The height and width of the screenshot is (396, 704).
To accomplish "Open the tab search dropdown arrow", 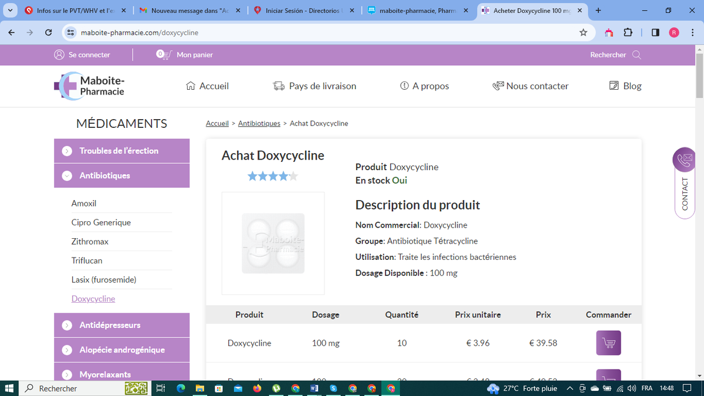I will coord(10,11).
